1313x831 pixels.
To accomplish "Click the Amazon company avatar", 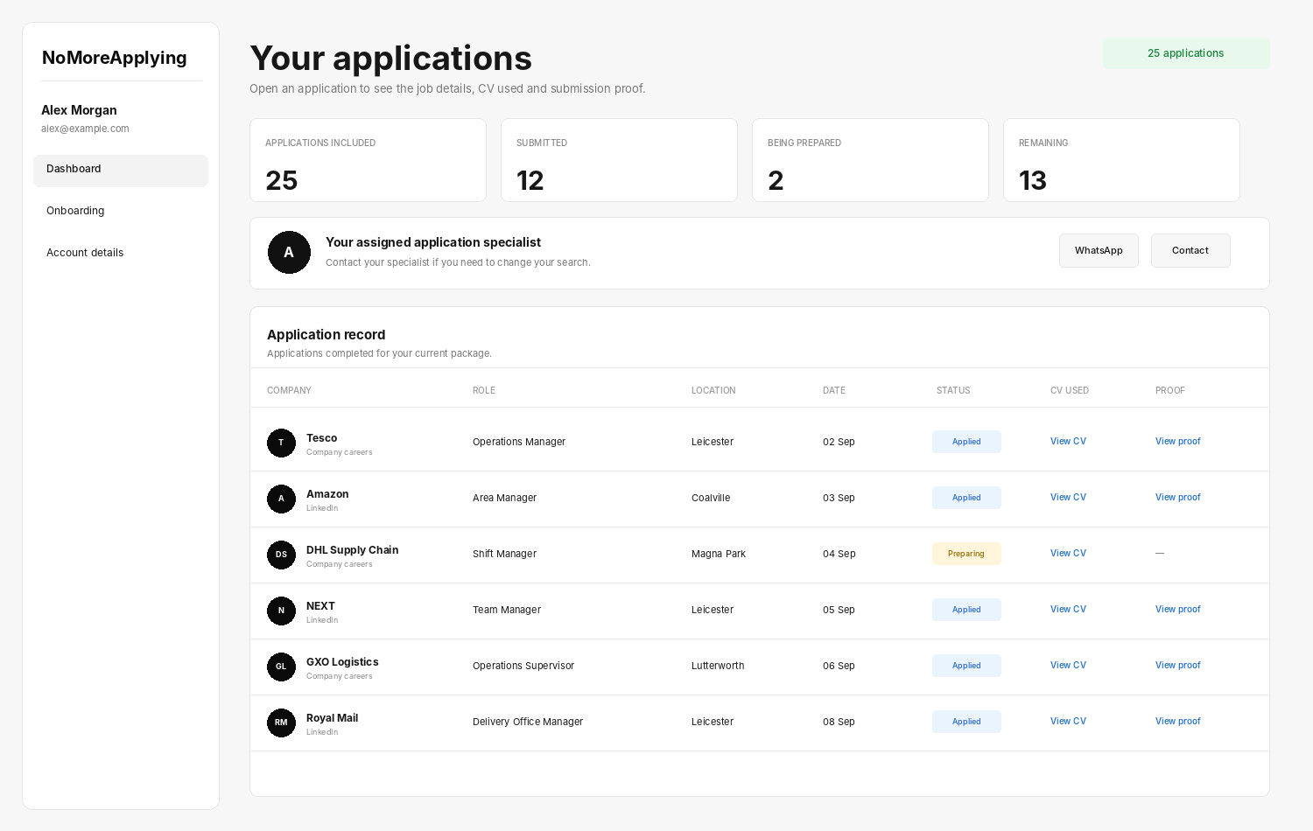I will [281, 499].
